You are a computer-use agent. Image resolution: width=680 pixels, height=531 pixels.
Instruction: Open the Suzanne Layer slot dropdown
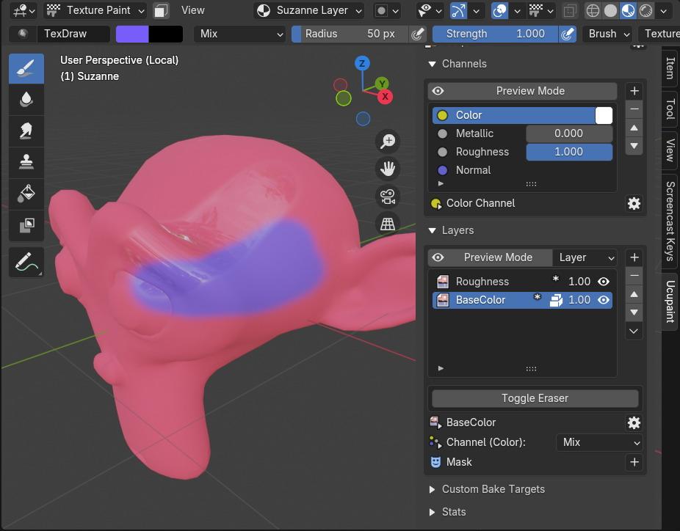308,10
